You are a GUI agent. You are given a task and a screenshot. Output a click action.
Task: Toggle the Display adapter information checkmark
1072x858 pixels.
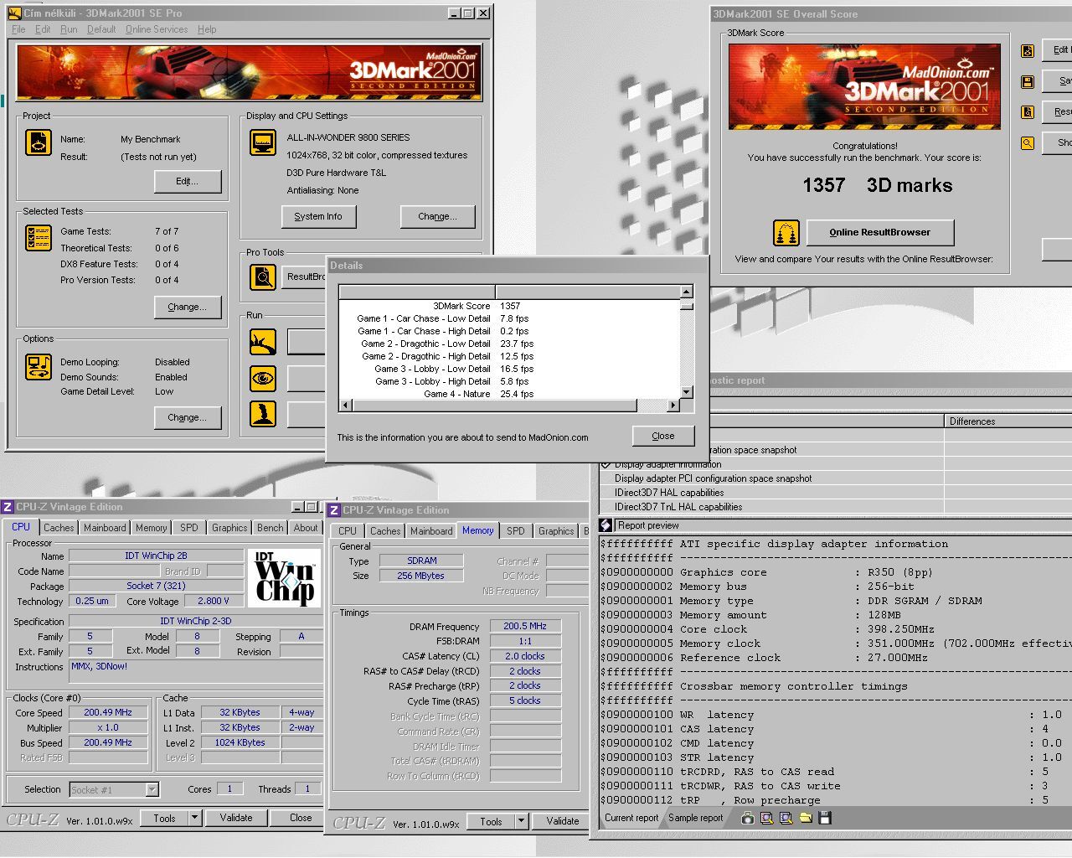606,464
